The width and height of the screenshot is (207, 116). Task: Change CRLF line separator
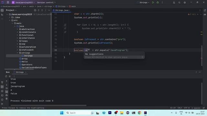pos(180,108)
